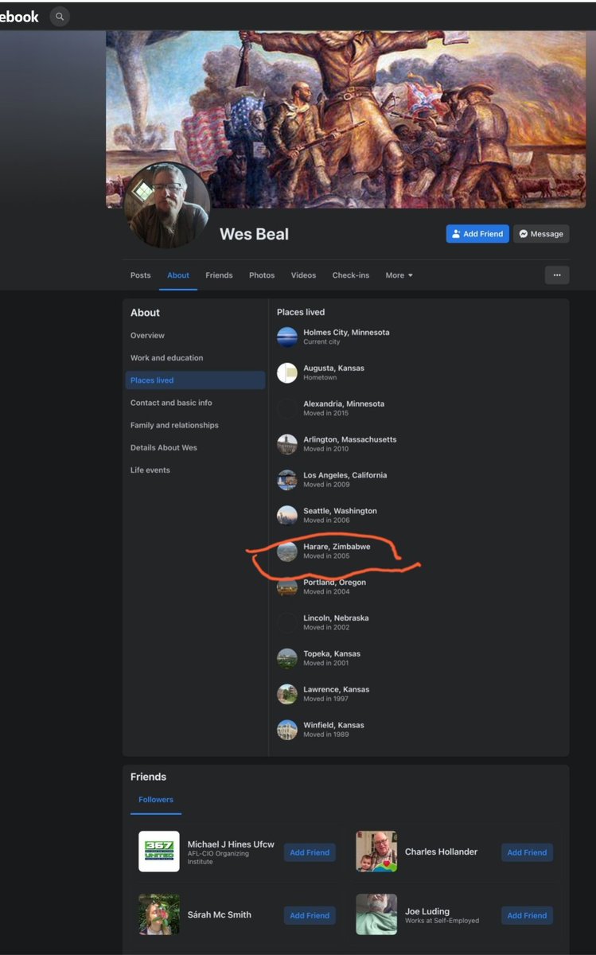Click the 'Moved in 2005' text

coord(326,556)
